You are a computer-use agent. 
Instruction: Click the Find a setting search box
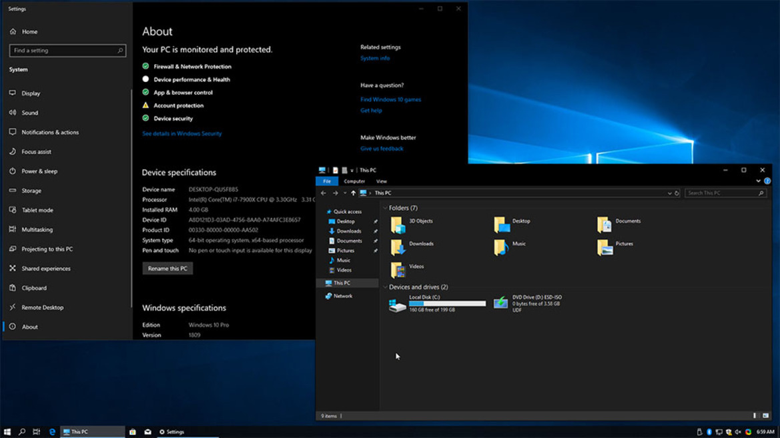[x=67, y=50]
